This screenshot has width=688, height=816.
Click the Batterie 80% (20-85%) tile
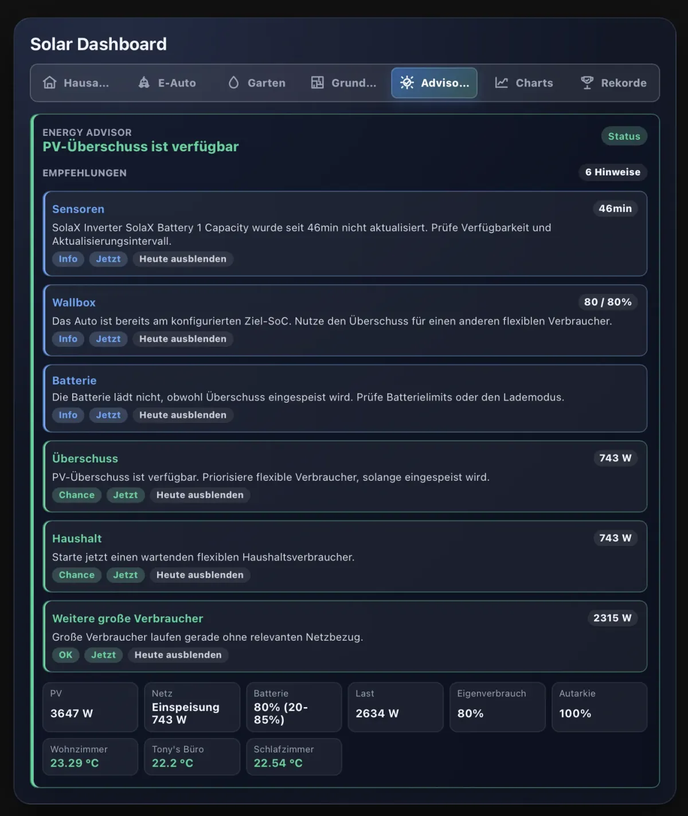294,707
